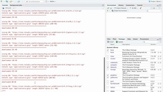Image resolution: width=163 pixels, height=92 pixels.
Task: Switch to the Files tab
Action: point(109,39)
